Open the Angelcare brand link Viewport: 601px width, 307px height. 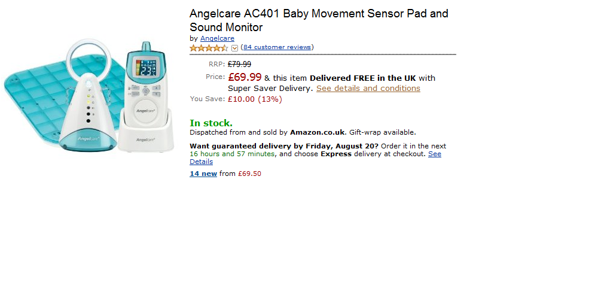tap(217, 38)
